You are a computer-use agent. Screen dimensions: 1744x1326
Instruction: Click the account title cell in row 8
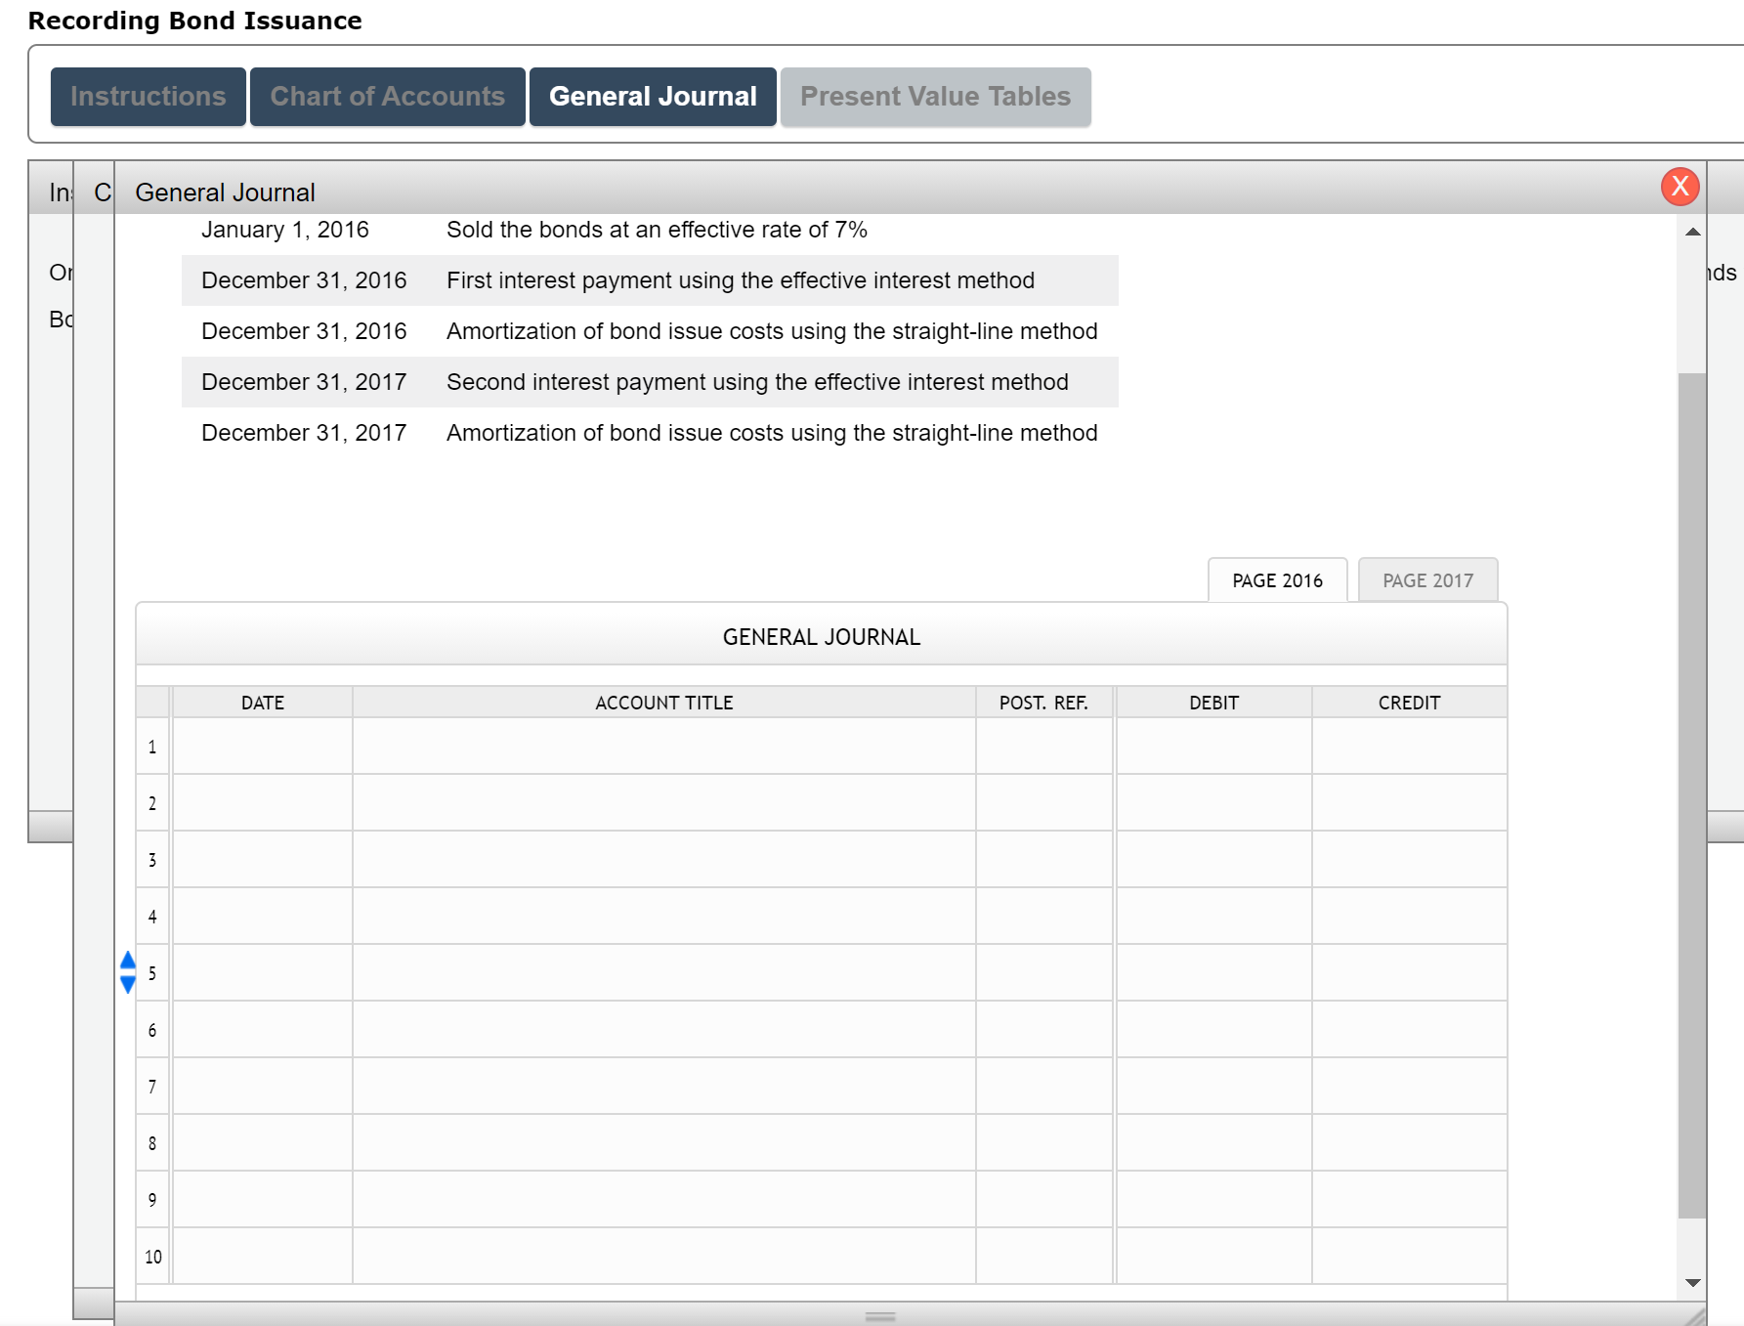(664, 1143)
